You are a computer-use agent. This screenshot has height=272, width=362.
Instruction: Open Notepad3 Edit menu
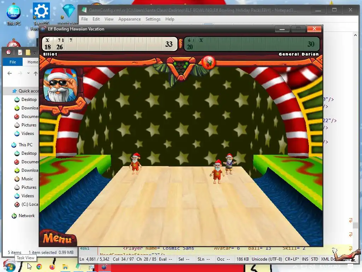96,19
